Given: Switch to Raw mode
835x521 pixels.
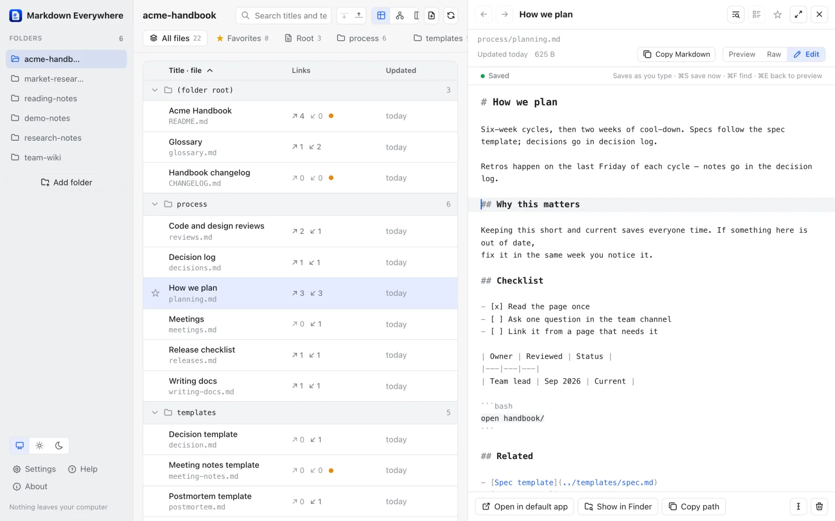Looking at the screenshot, I should tap(774, 54).
